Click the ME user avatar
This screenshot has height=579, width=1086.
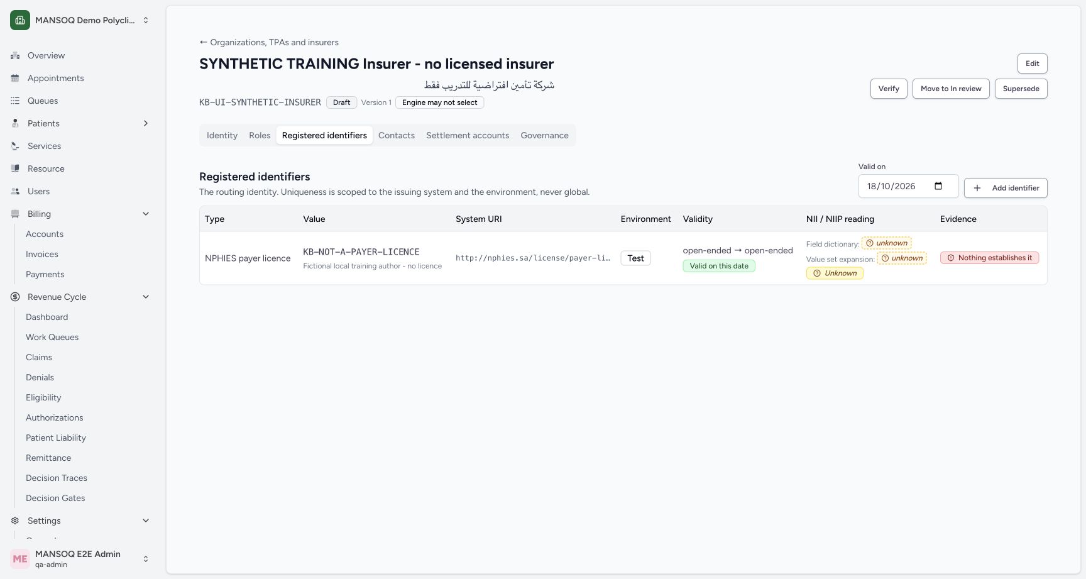pyautogui.click(x=20, y=559)
